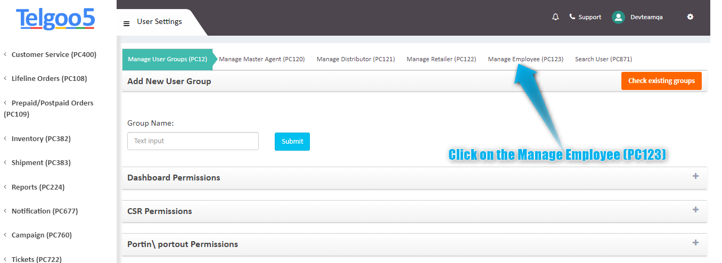Screen dimensions: 722x263
Task: Expand Dashboard Permissions with plus icon
Action: [x=695, y=176]
